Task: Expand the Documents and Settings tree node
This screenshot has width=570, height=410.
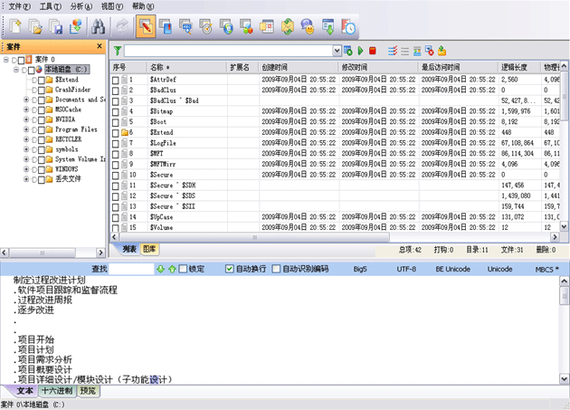Action: click(x=26, y=100)
